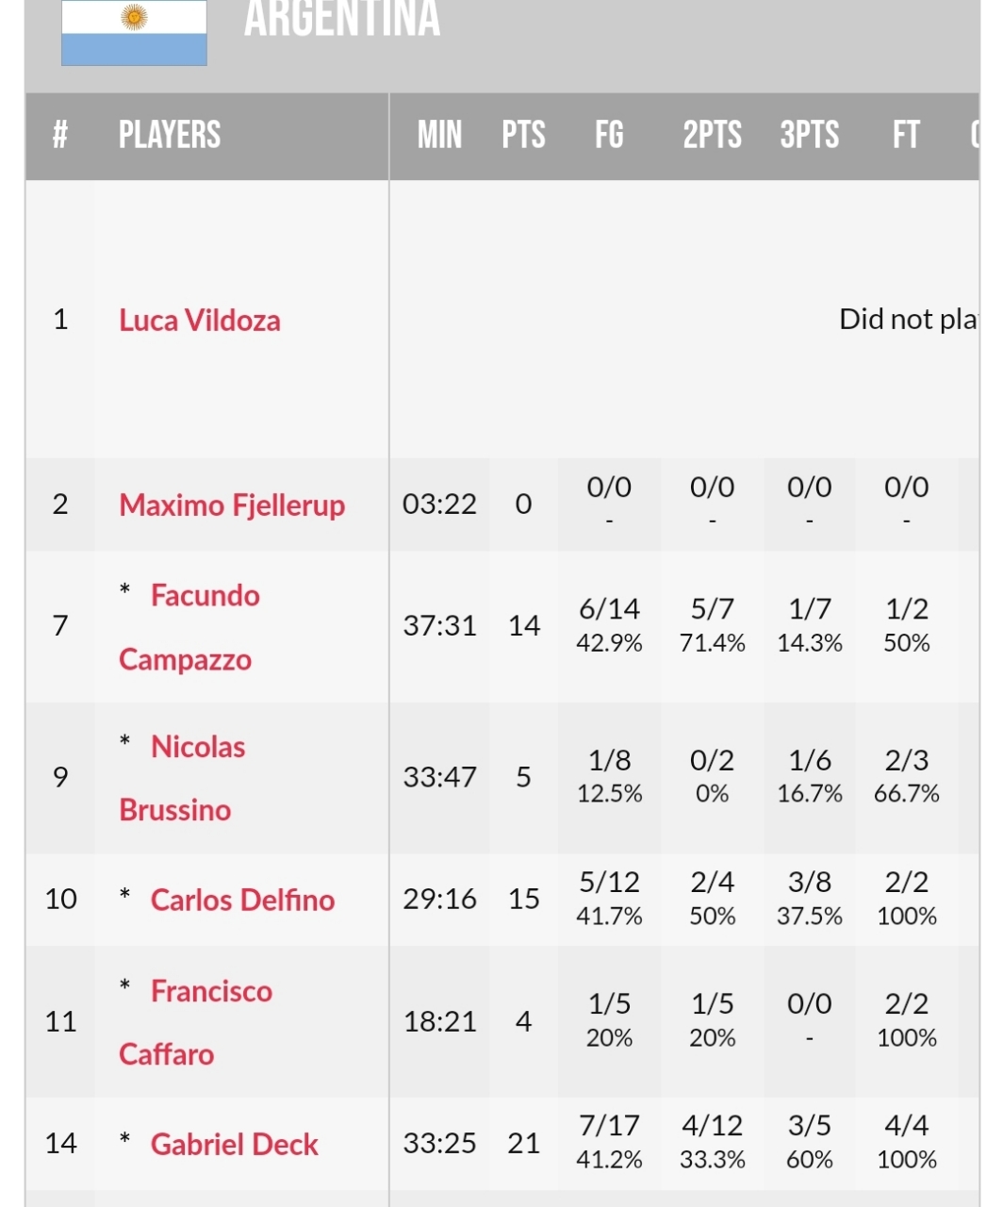Click Gabriel Deck's 21 points cell
This screenshot has height=1207, width=1003.
pyautogui.click(x=524, y=1144)
